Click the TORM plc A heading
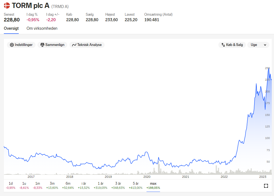 click(31, 6)
